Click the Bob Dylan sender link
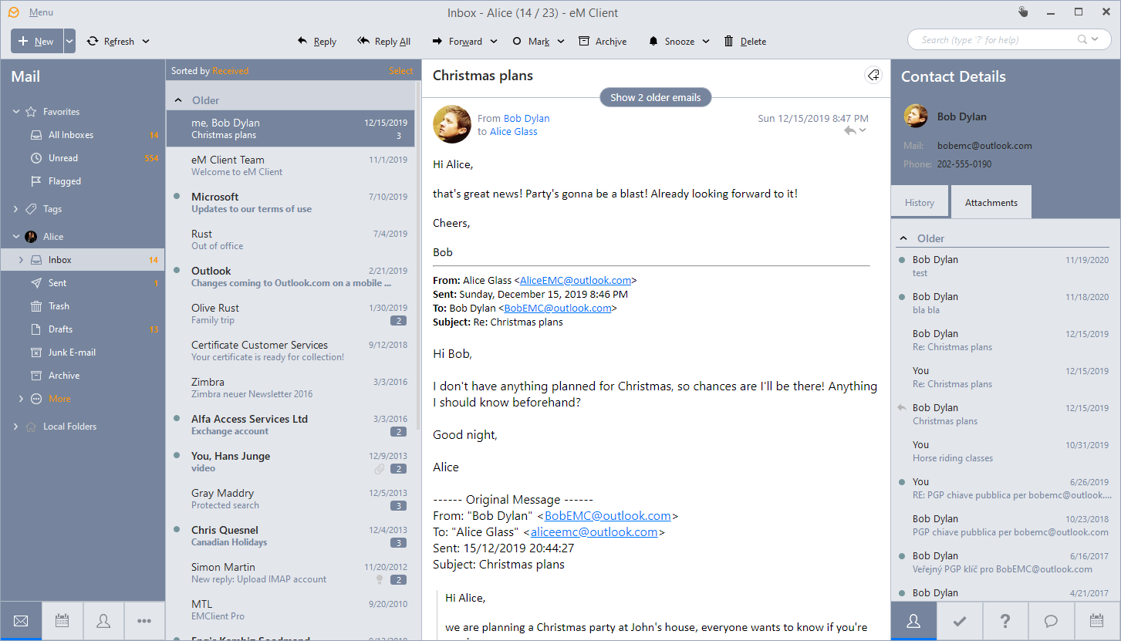Screen dimensions: 1121x641 click(526, 118)
